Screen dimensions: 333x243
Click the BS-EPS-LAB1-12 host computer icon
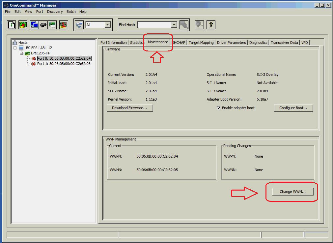[21, 48]
